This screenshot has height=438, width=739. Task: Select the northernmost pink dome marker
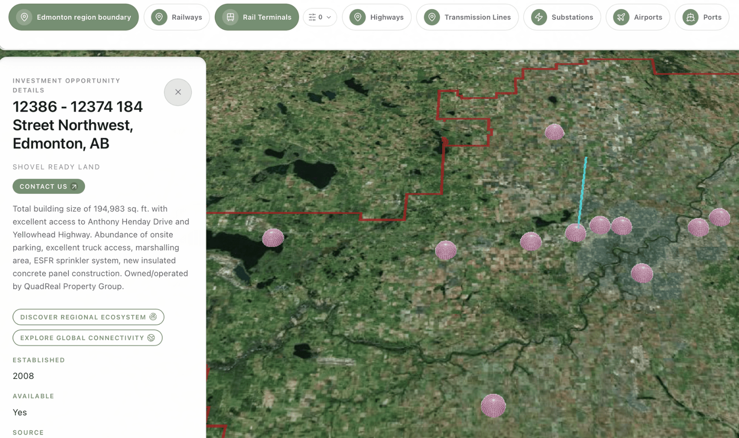pyautogui.click(x=554, y=132)
